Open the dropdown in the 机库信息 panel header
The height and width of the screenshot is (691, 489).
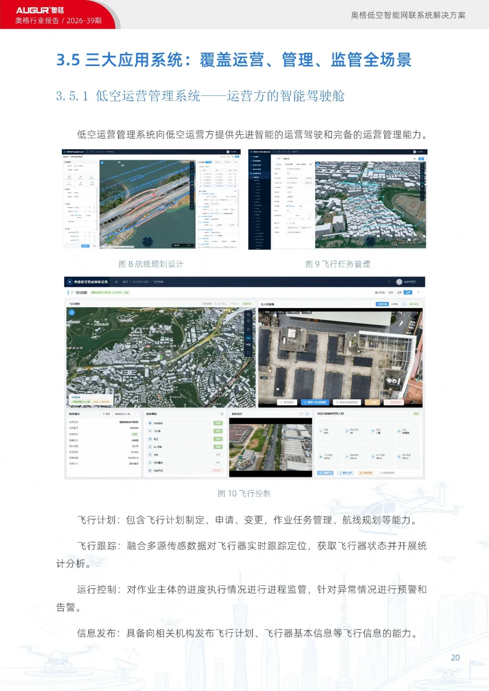(126, 414)
